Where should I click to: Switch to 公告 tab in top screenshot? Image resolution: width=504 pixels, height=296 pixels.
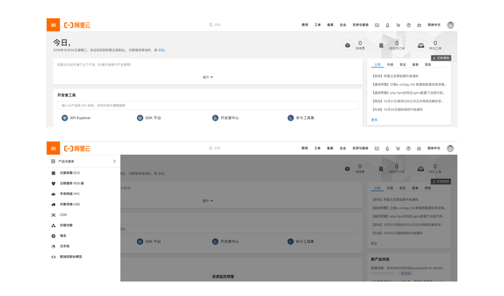377,65
